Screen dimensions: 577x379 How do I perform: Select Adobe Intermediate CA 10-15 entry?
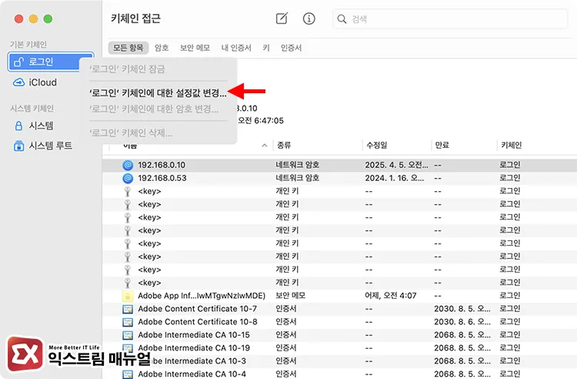194,335
